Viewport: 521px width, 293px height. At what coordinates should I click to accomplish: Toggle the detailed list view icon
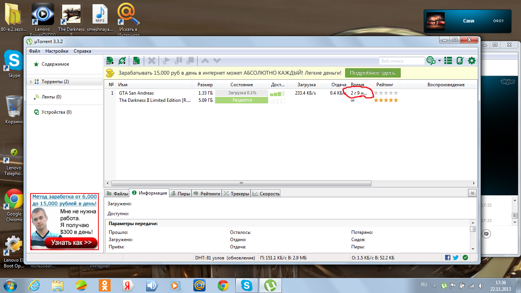pyautogui.click(x=449, y=60)
